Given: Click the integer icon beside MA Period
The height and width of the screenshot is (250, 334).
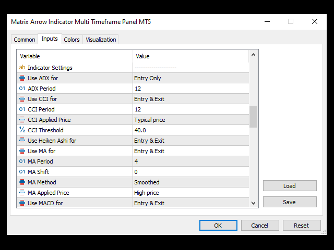Looking at the screenshot, I should pyautogui.click(x=22, y=161).
